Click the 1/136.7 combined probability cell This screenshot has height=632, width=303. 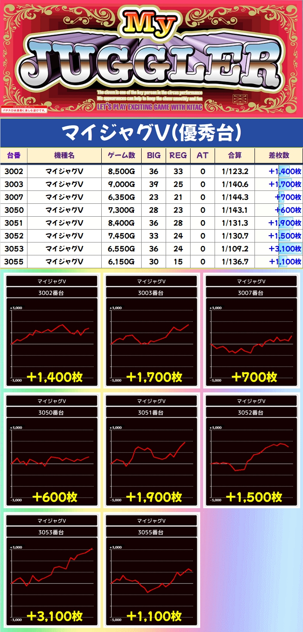tap(235, 261)
